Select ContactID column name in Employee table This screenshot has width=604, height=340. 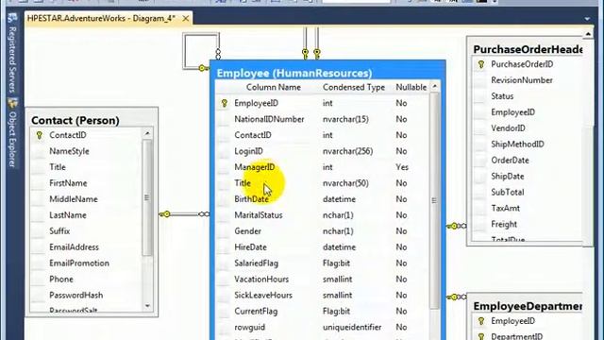[x=253, y=135]
